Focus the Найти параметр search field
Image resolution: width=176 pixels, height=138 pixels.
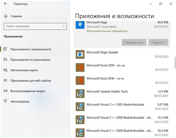coord(35,26)
